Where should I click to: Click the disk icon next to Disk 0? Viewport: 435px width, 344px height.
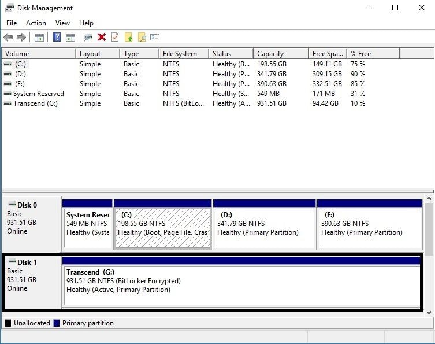point(12,204)
